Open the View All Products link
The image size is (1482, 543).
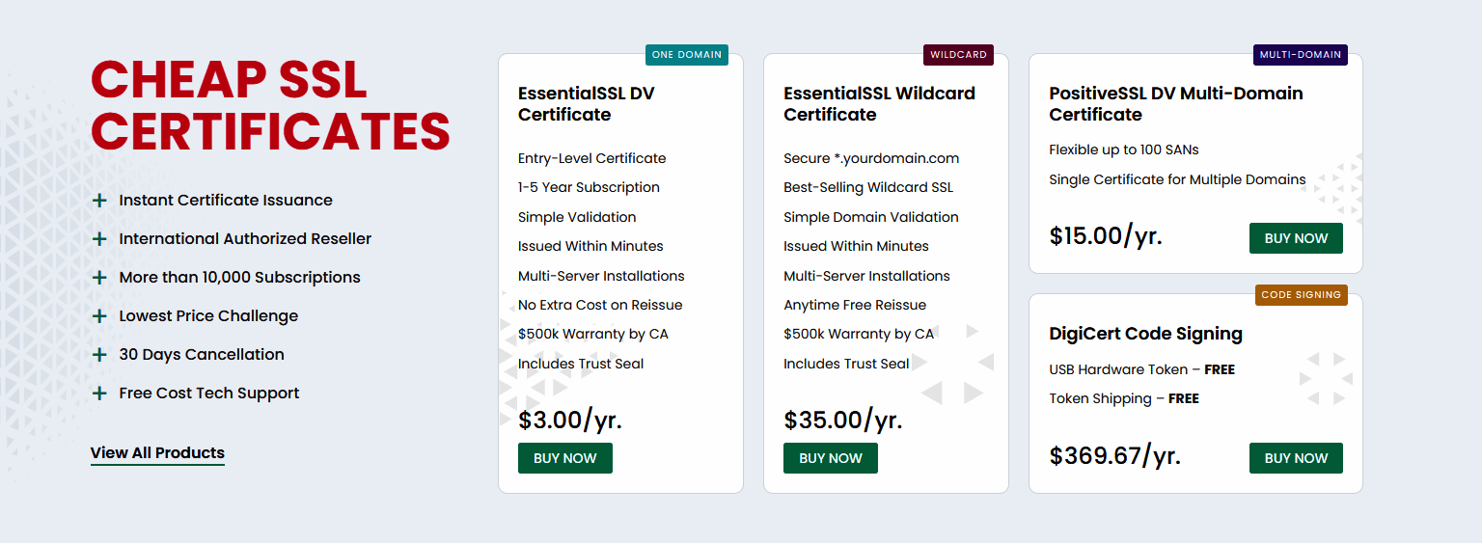click(x=157, y=453)
